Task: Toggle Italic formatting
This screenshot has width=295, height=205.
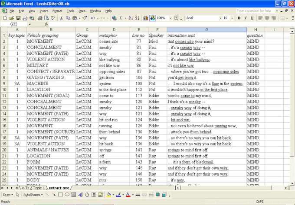Action: coord(246,18)
